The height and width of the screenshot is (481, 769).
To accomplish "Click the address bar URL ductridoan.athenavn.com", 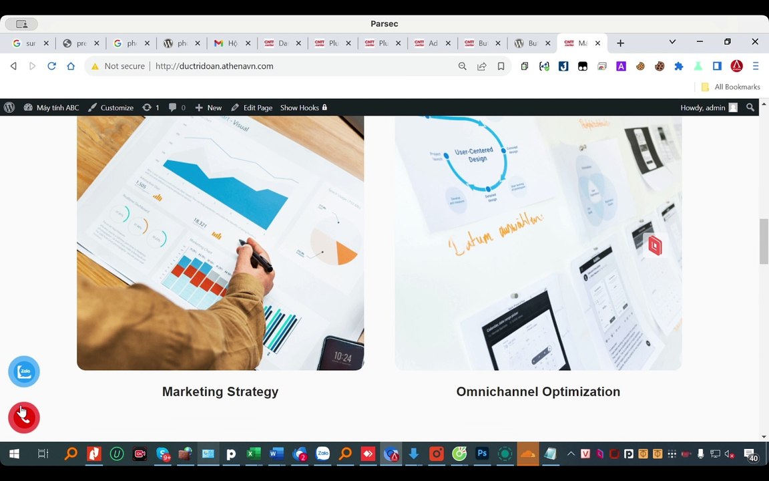I will click(214, 65).
